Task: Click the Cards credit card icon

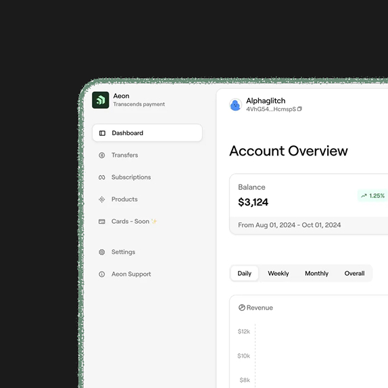Action: 101,221
